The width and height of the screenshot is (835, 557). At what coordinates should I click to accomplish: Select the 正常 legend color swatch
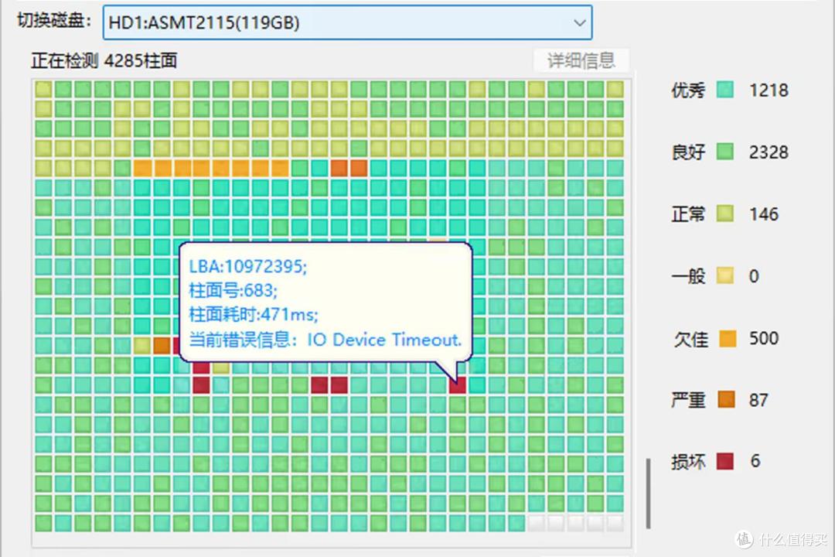click(724, 214)
